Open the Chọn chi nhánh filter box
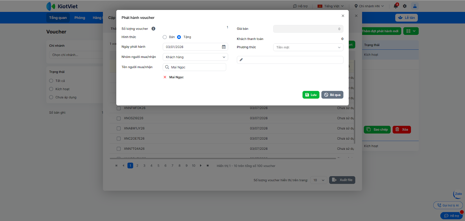465x221 pixels. 76,55
